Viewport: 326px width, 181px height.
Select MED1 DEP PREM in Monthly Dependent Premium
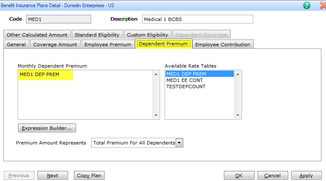pos(39,74)
